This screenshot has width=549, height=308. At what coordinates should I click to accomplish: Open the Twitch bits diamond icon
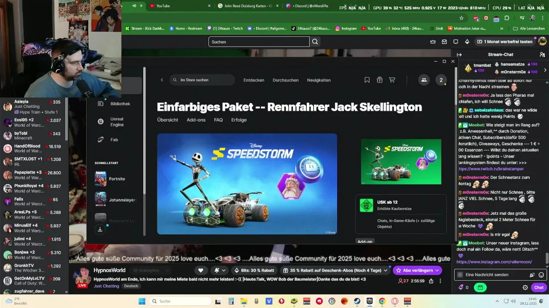pyautogui.click(x=467, y=41)
